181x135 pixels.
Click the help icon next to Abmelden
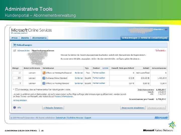point(166,29)
